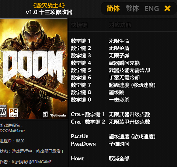
Task: Toggle 无限护盾 cheat option
Action: click(119, 48)
